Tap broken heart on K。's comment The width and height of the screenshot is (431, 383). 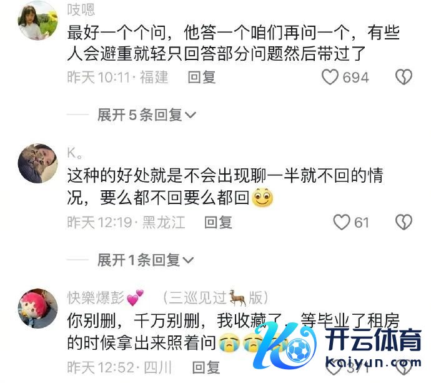coord(404,222)
